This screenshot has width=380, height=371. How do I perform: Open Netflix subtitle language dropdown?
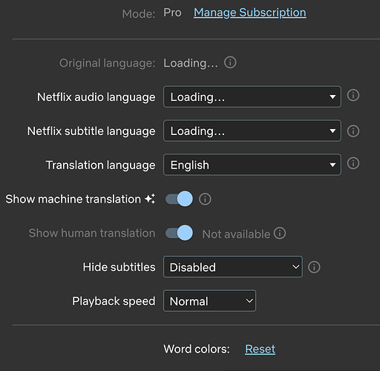tap(252, 131)
